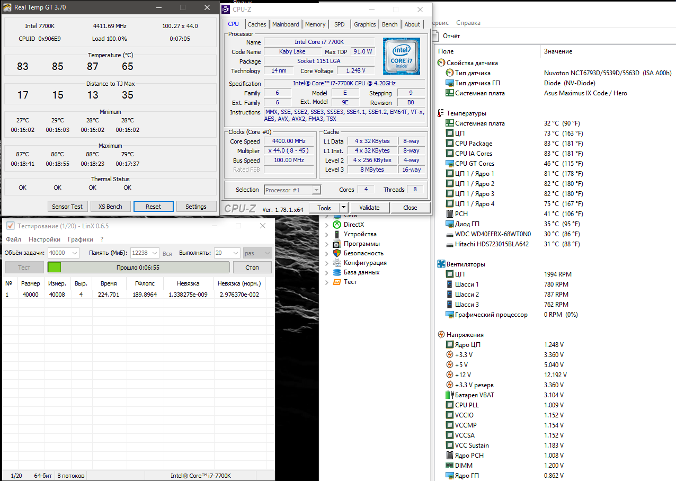Switch to the SPD tab in CPU-Z
676x481 pixels.
pos(339,24)
